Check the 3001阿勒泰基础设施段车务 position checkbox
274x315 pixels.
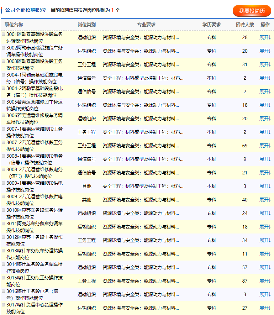(x=4, y=35)
